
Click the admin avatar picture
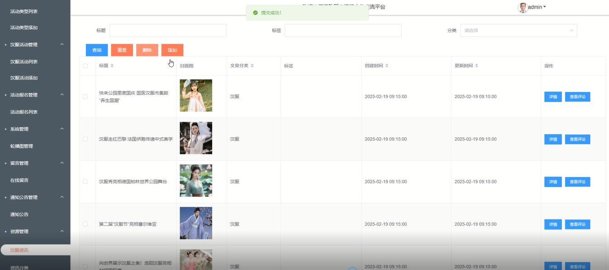[523, 7]
